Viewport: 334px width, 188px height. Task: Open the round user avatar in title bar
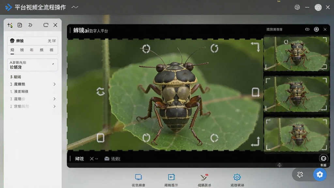pos(318,8)
